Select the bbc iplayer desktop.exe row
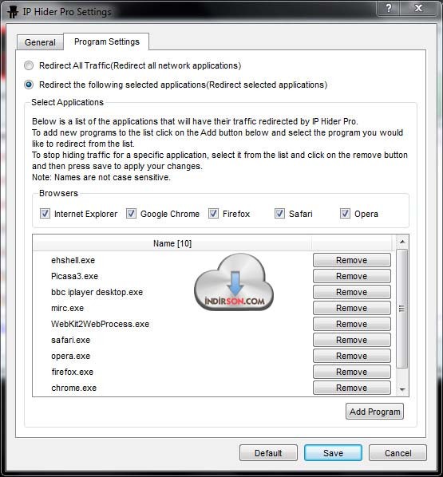 pos(172,292)
